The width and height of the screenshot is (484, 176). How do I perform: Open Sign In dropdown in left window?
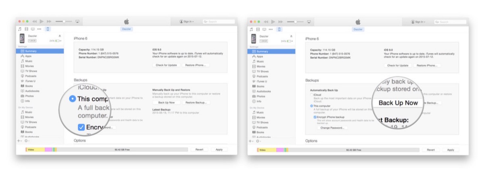(x=187, y=21)
